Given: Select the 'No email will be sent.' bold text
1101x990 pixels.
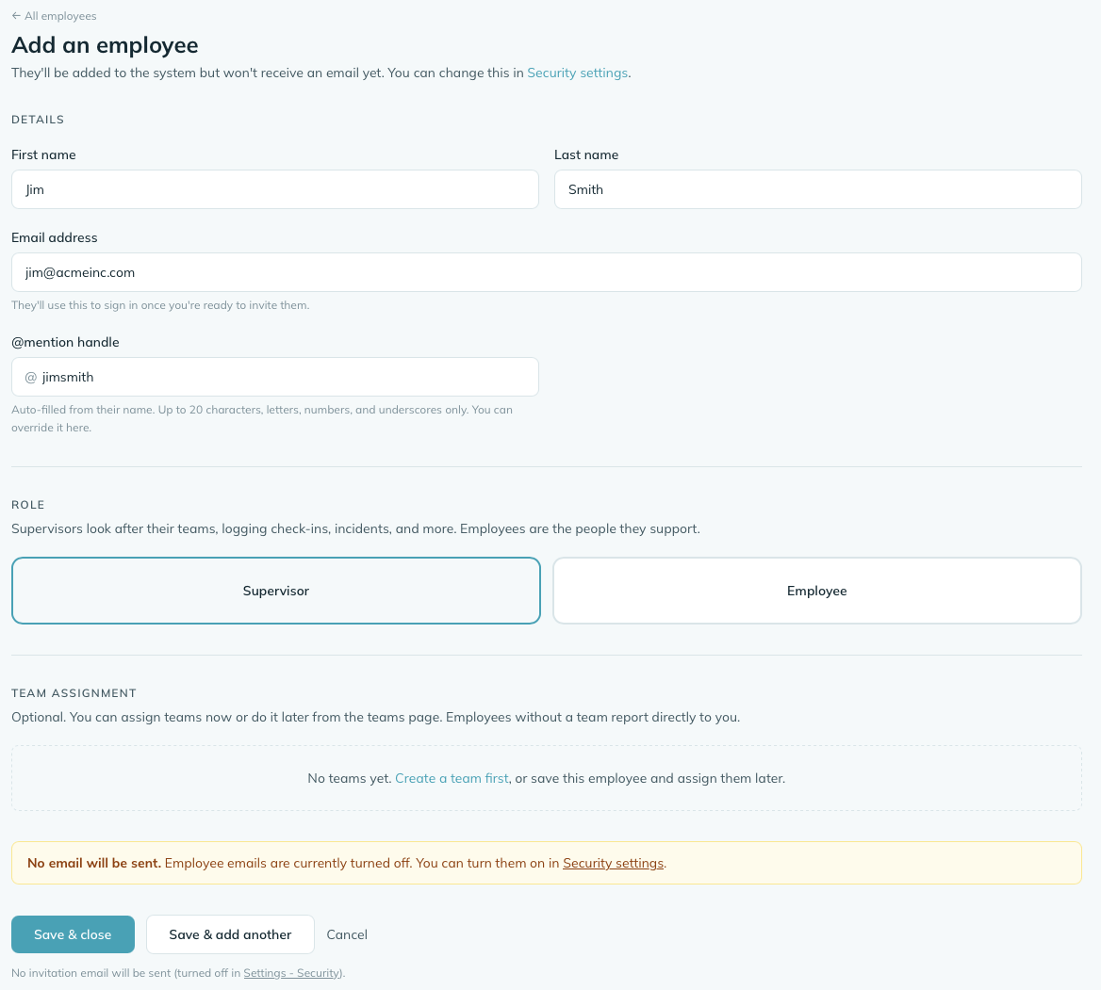Looking at the screenshot, I should pyautogui.click(x=94, y=863).
